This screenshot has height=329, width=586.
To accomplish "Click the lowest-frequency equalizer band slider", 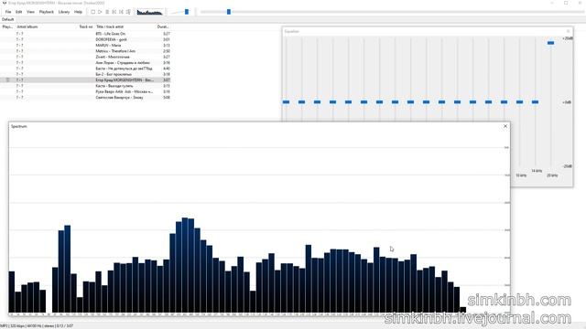I will (286, 101).
